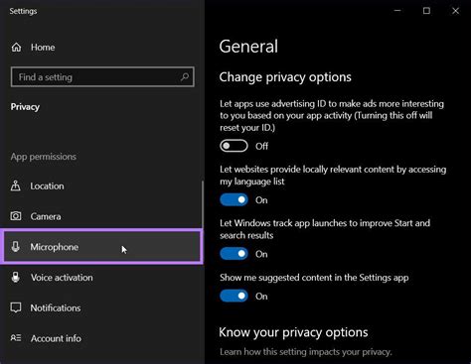
Task: Click the Account info icon
Action: (x=16, y=338)
